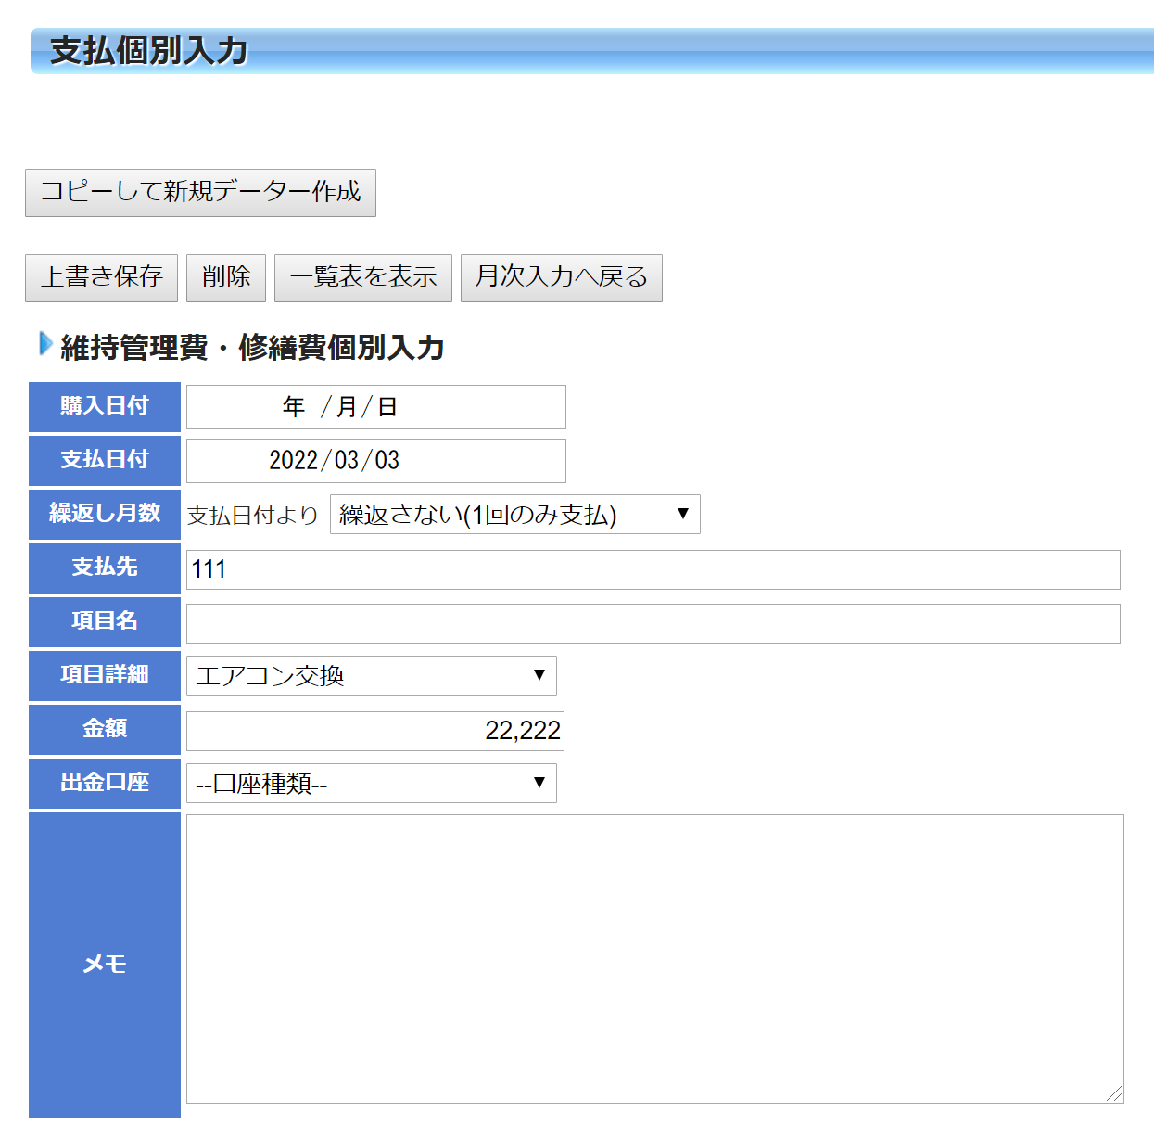Click the blue 購入日付 label cell
Viewport: 1154px width, 1137px height.
coord(105,406)
